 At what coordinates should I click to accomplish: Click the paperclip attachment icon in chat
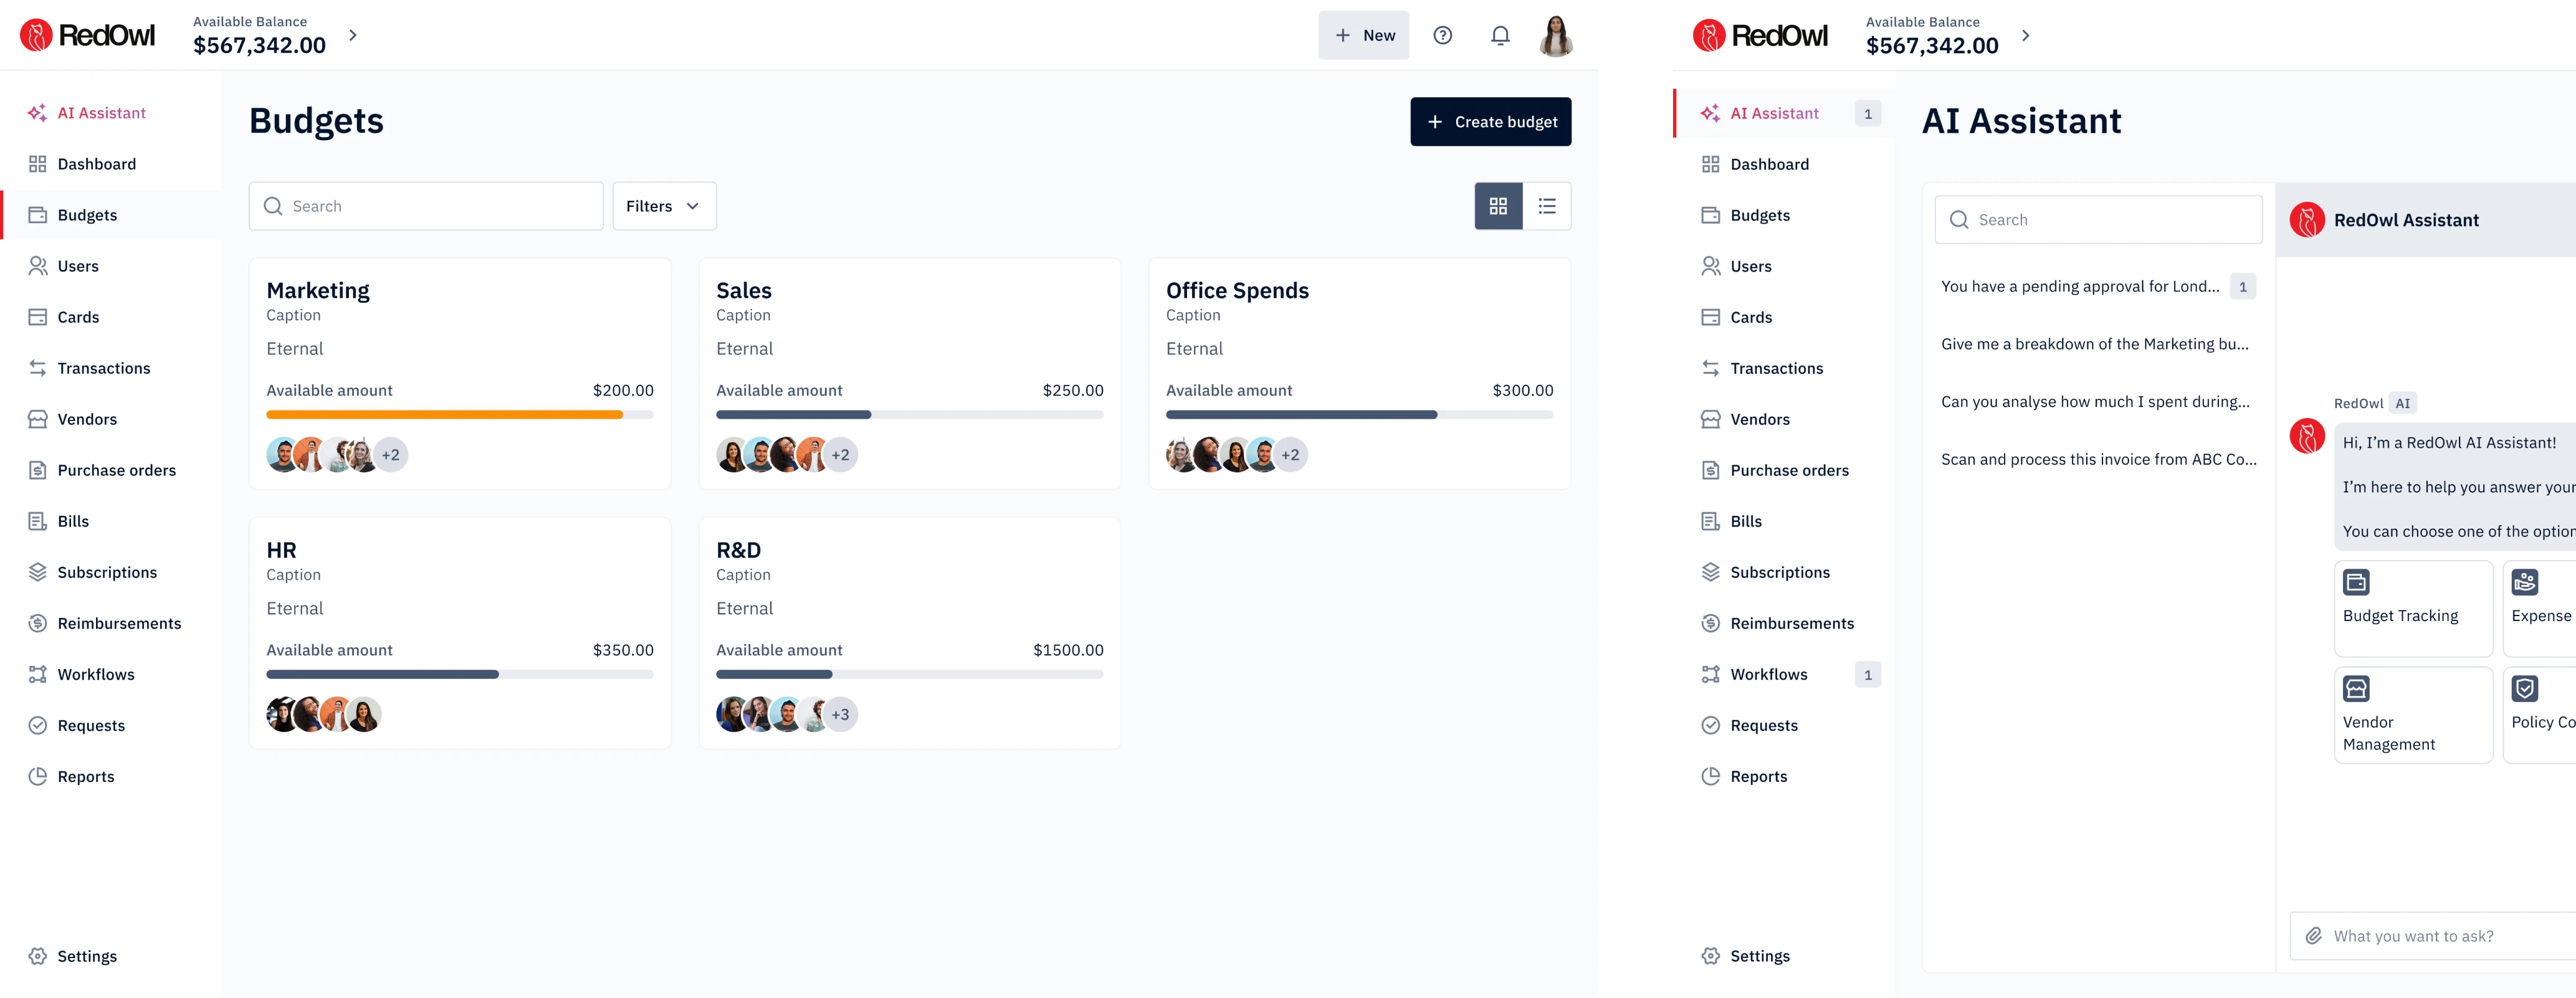pyautogui.click(x=2313, y=936)
